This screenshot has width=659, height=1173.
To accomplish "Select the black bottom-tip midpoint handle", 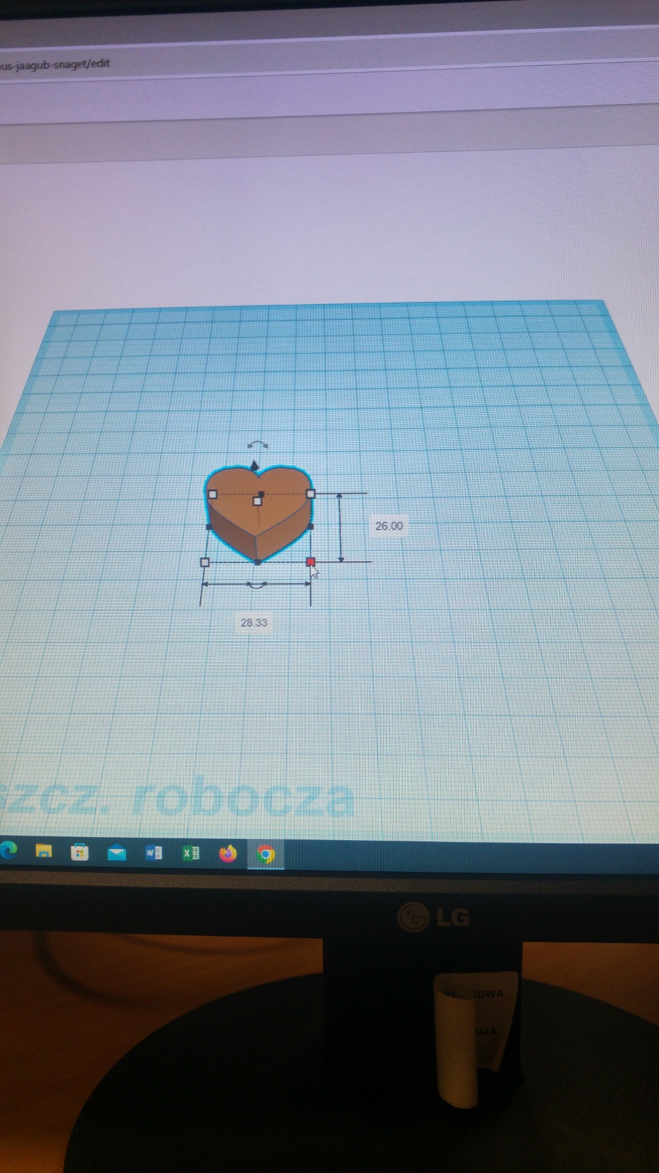I will (258, 562).
